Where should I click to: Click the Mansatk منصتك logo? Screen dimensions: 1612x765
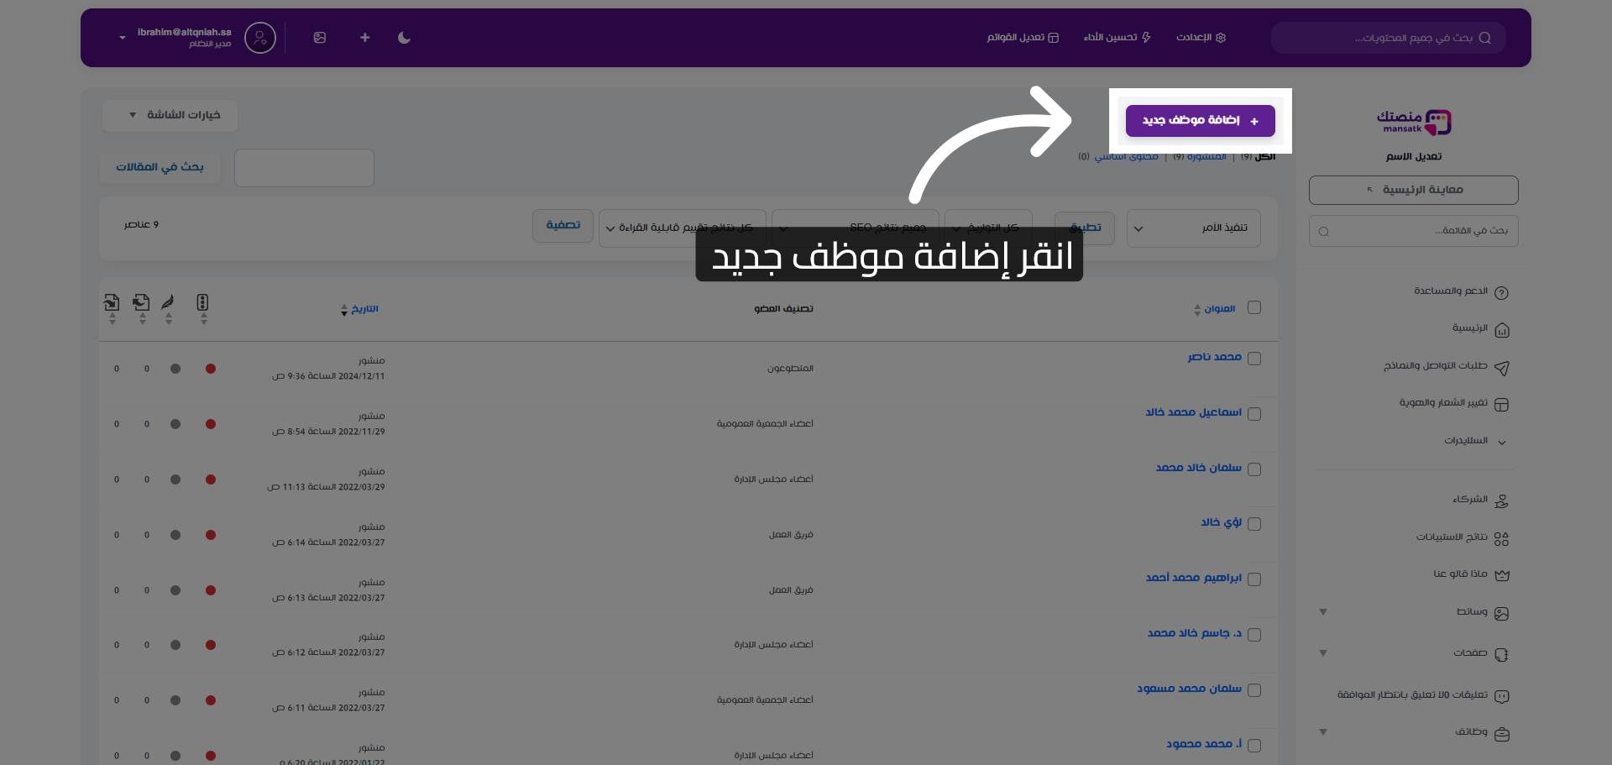point(1413,122)
